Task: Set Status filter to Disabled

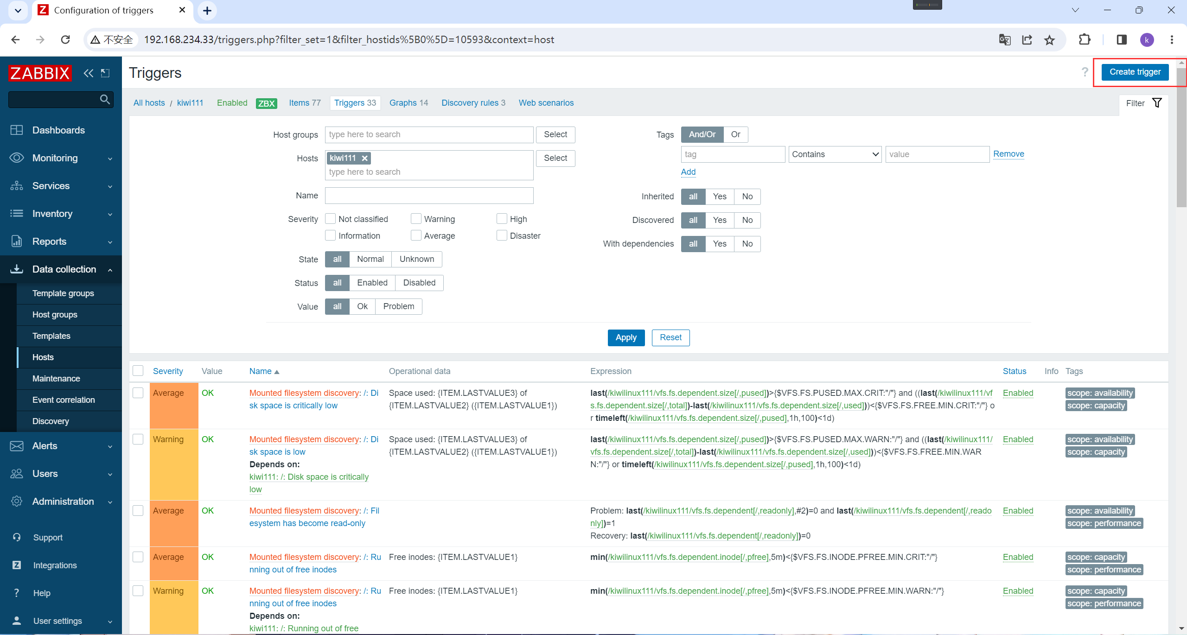Action: click(x=419, y=283)
